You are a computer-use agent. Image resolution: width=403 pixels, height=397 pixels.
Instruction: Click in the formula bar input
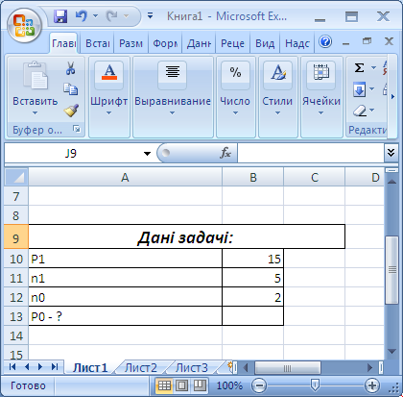[310, 153]
